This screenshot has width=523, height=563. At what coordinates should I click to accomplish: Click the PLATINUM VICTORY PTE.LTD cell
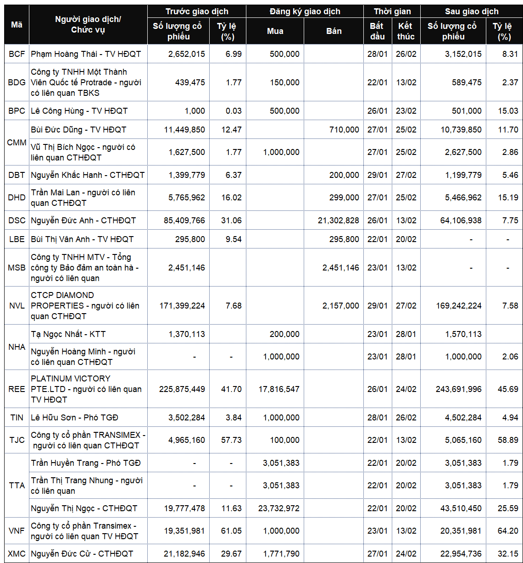[x=86, y=389]
